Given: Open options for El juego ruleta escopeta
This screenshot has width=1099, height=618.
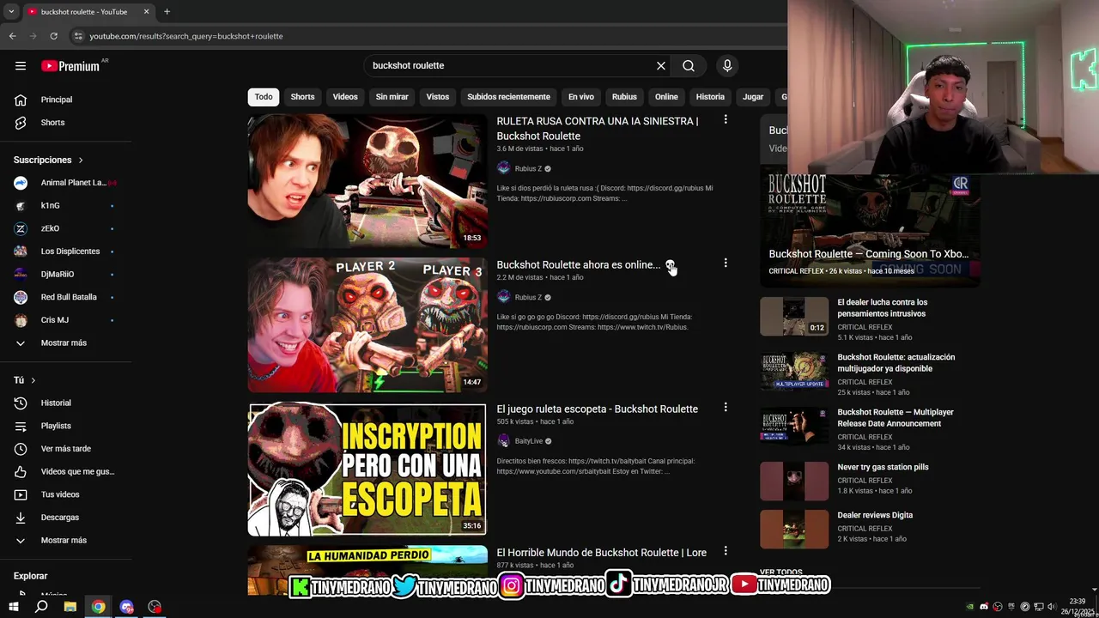Looking at the screenshot, I should click(x=726, y=408).
